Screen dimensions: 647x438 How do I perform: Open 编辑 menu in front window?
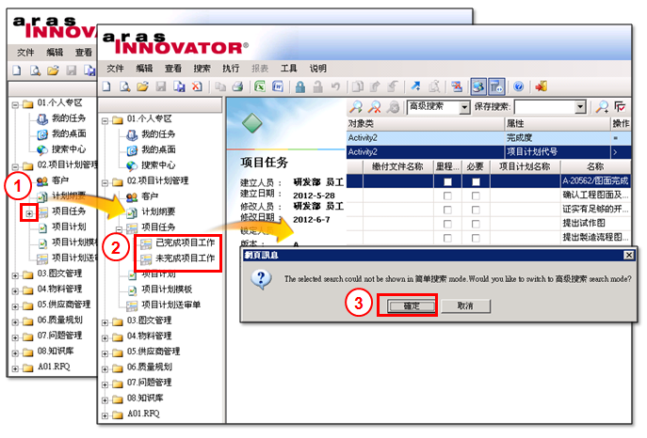(x=144, y=69)
